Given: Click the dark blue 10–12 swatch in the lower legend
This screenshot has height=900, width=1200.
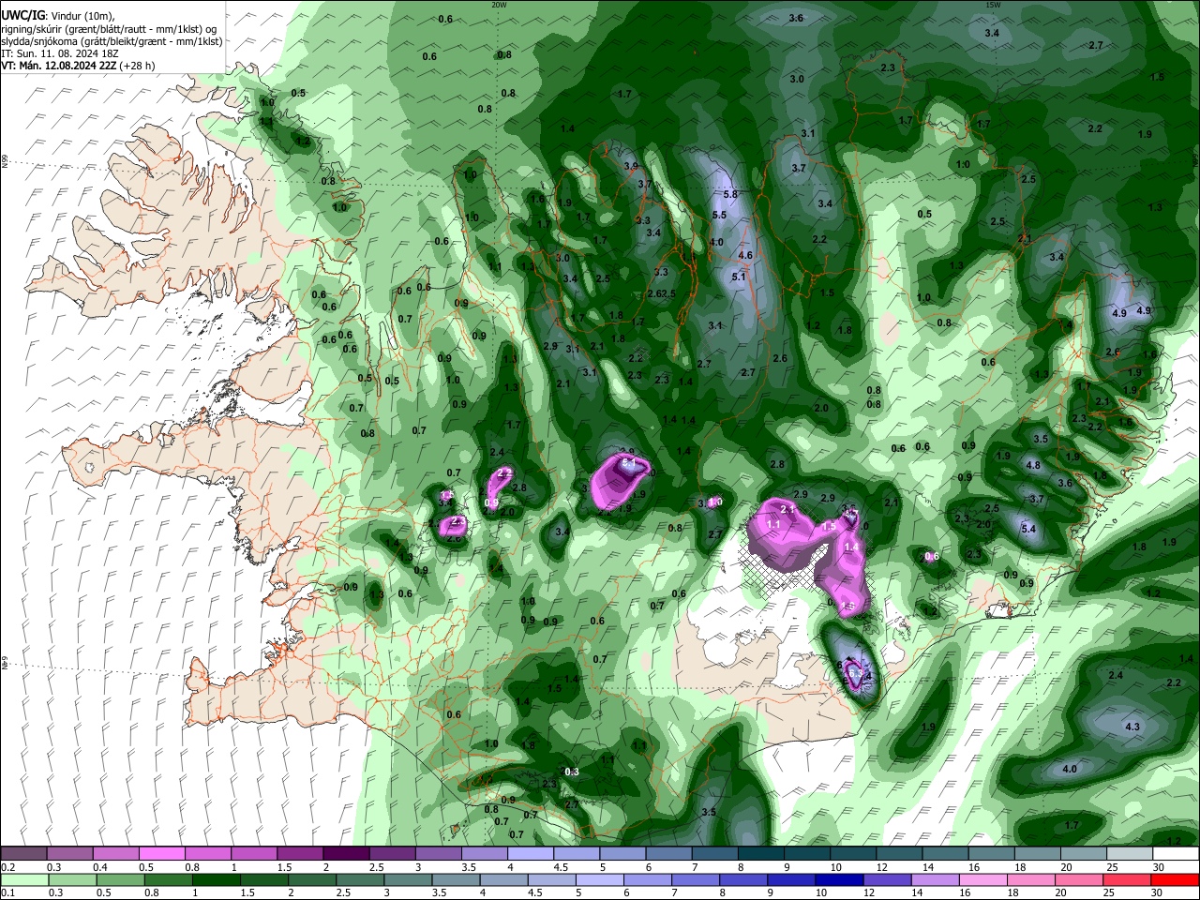Looking at the screenshot, I should click(x=839, y=879).
